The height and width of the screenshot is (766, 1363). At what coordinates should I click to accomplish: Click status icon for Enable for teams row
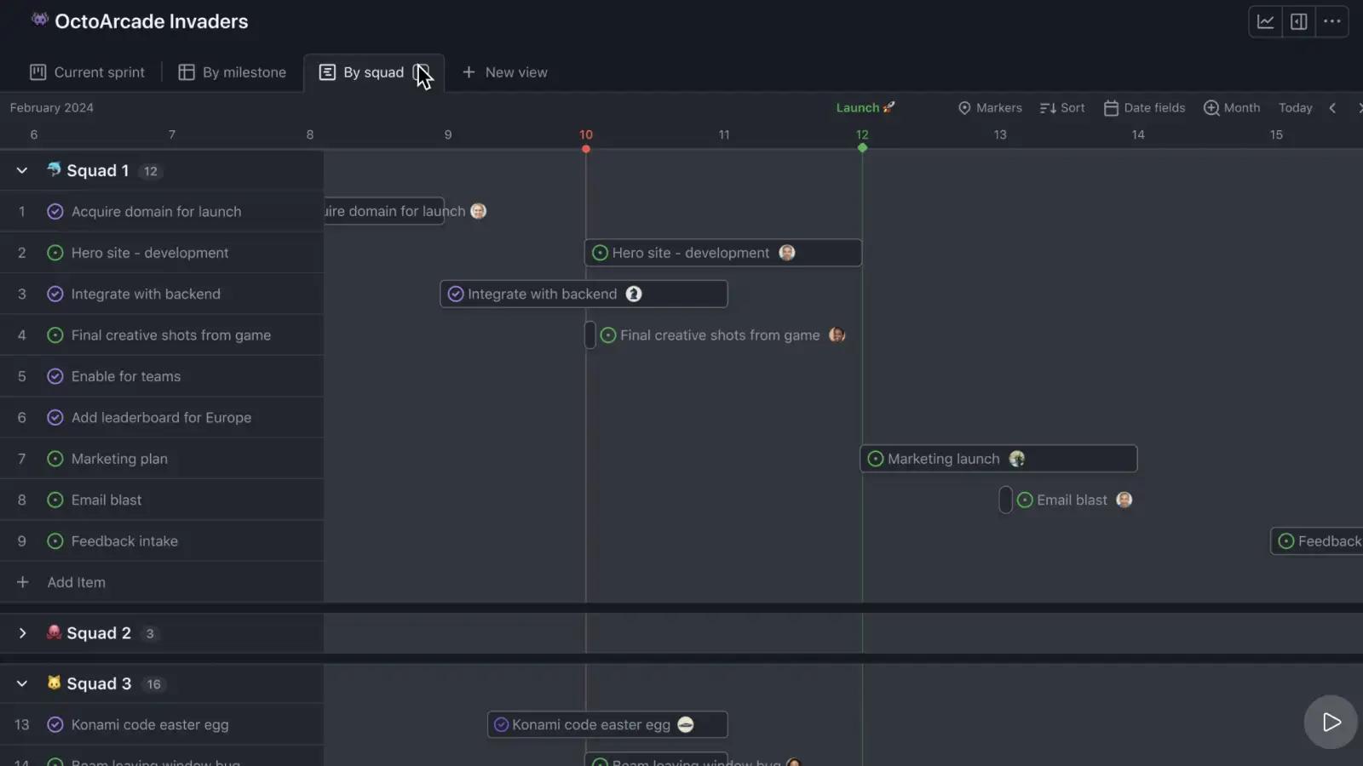pyautogui.click(x=55, y=376)
